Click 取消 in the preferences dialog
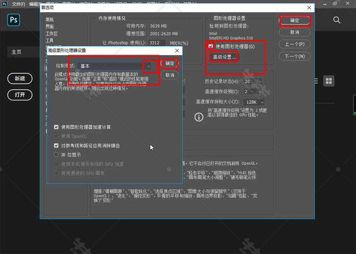 (x=294, y=32)
